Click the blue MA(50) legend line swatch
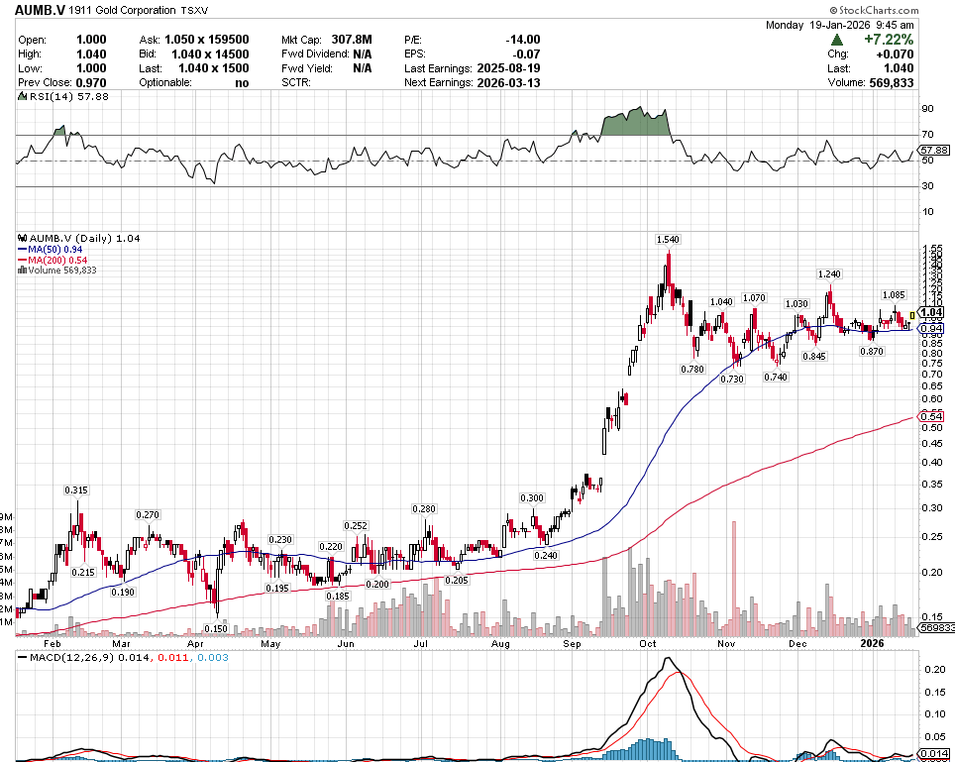The image size is (955, 762). [x=22, y=249]
